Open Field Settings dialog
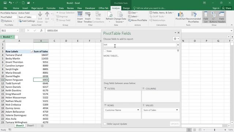Image resolution: width=234 pixels, height=132 pixels. click(27, 21)
